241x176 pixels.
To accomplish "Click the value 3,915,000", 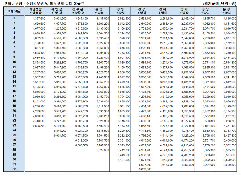I will click(x=166, y=97).
